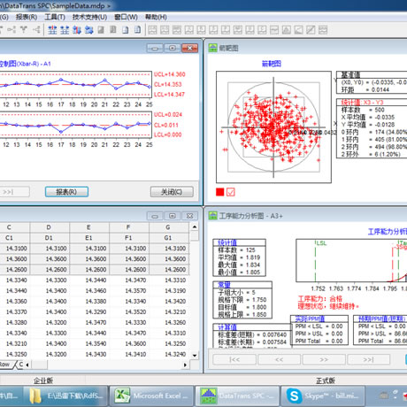
Task: Open the 工具(T) menu
Action: (55, 17)
